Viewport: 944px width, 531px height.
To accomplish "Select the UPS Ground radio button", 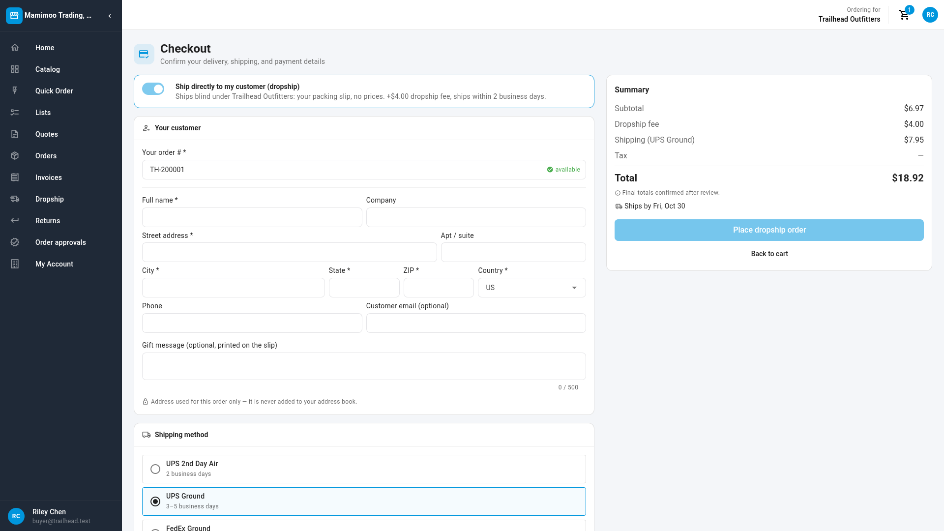I will pos(155,501).
